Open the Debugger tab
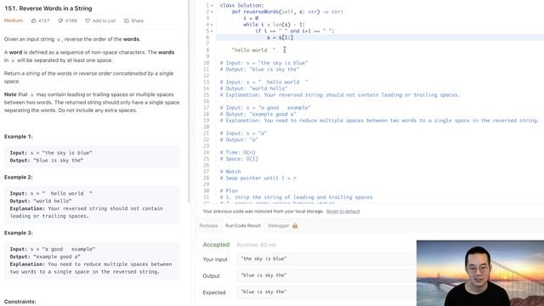This screenshot has width=544, height=306. click(278, 225)
